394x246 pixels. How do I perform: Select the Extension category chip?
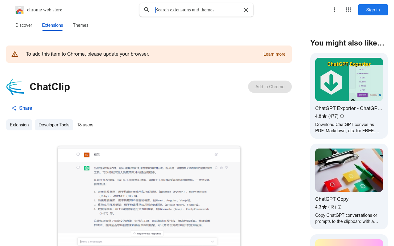pyautogui.click(x=19, y=125)
